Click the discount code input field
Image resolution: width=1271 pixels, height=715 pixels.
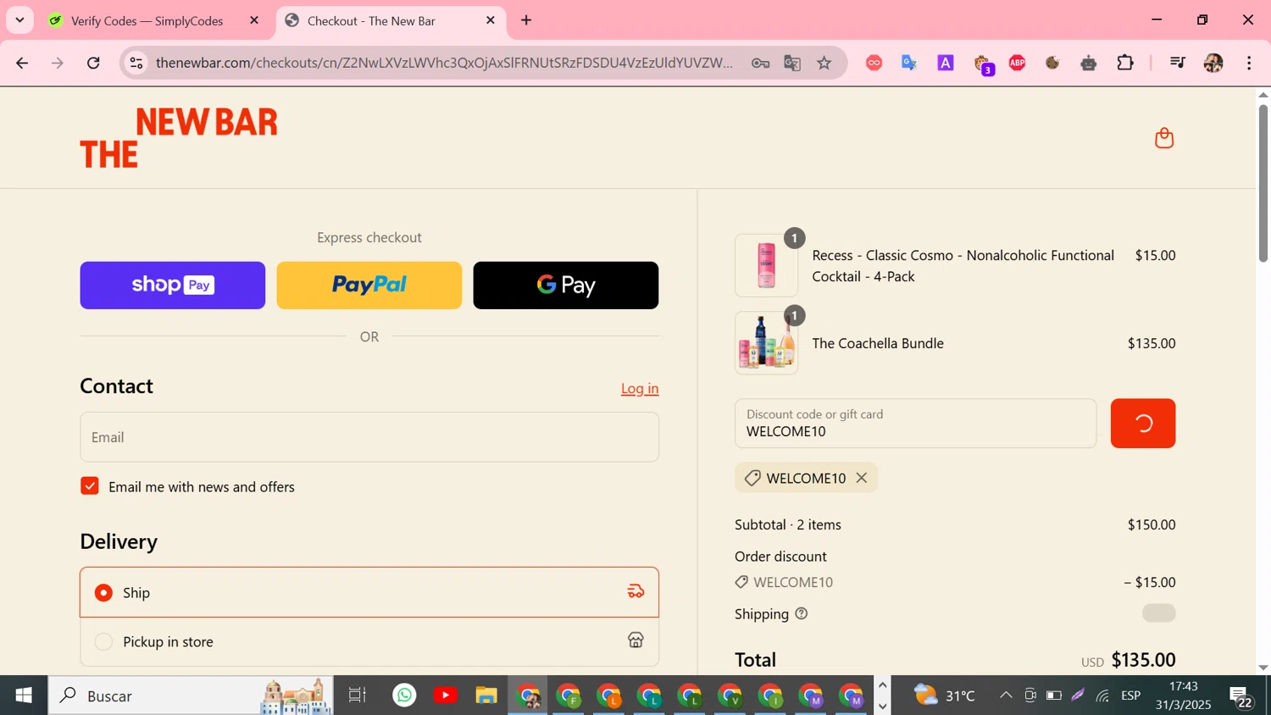(x=915, y=424)
